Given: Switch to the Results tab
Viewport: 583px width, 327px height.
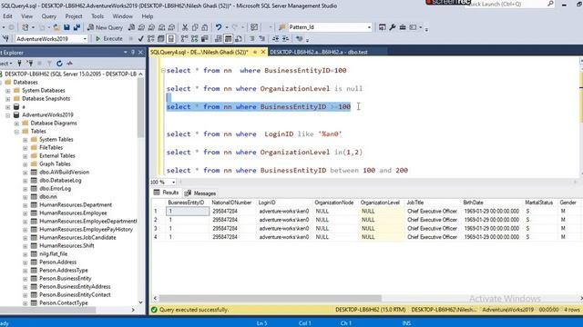Looking at the screenshot, I should pos(166,193).
